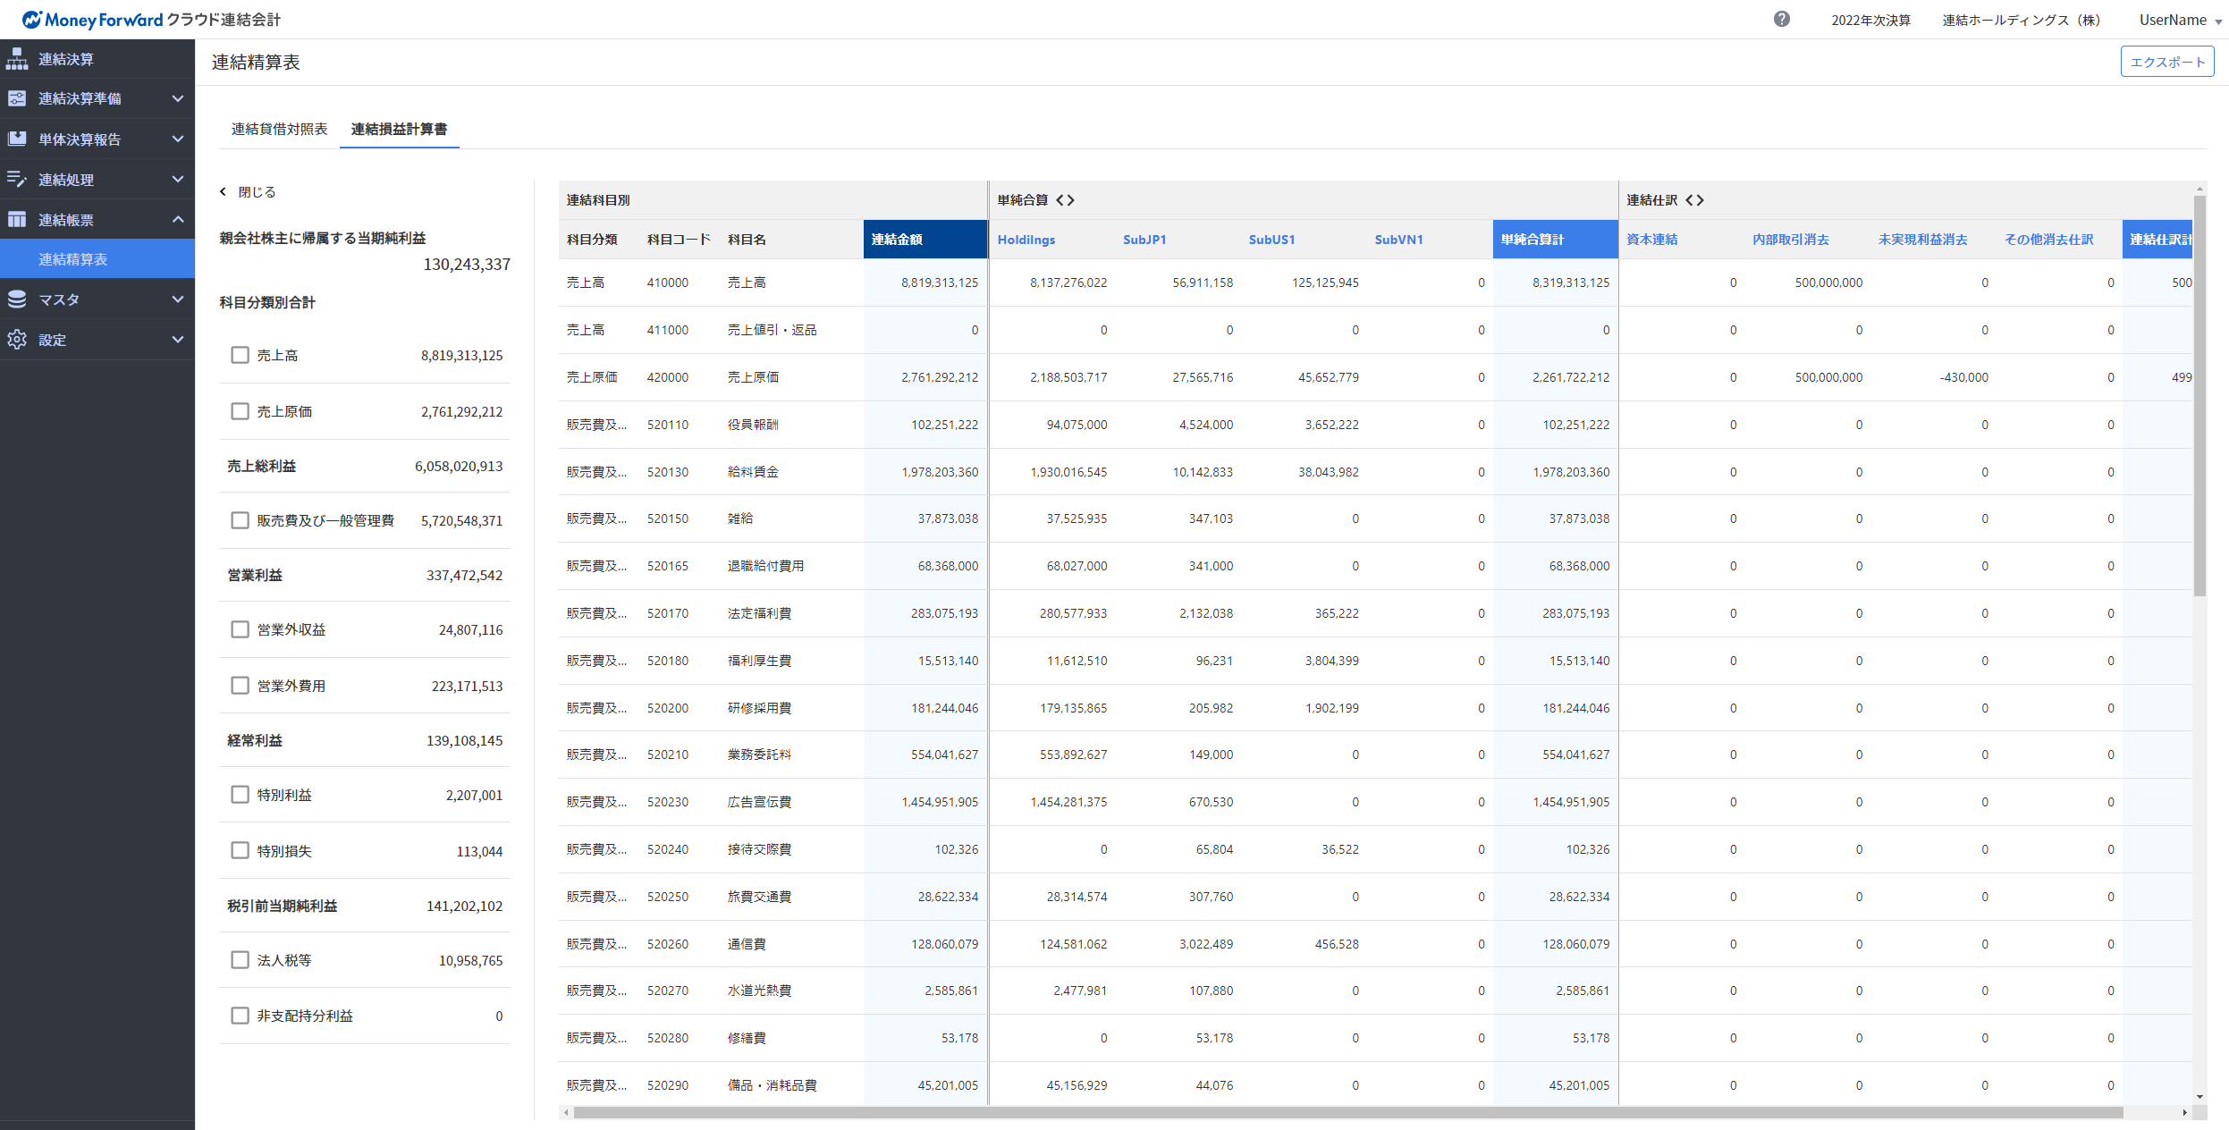Image resolution: width=2229 pixels, height=1130 pixels.
Task: Select 連結精算表 in the sidebar
Action: (72, 259)
